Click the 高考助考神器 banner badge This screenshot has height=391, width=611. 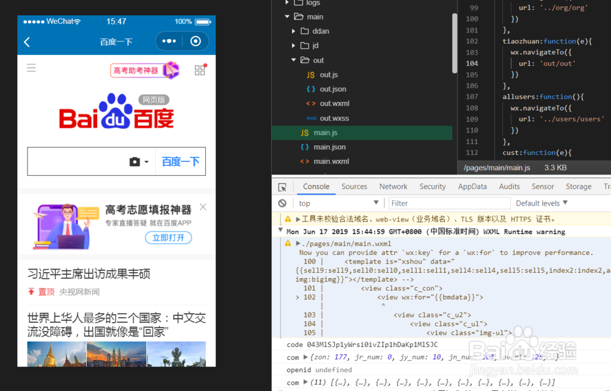(145, 70)
